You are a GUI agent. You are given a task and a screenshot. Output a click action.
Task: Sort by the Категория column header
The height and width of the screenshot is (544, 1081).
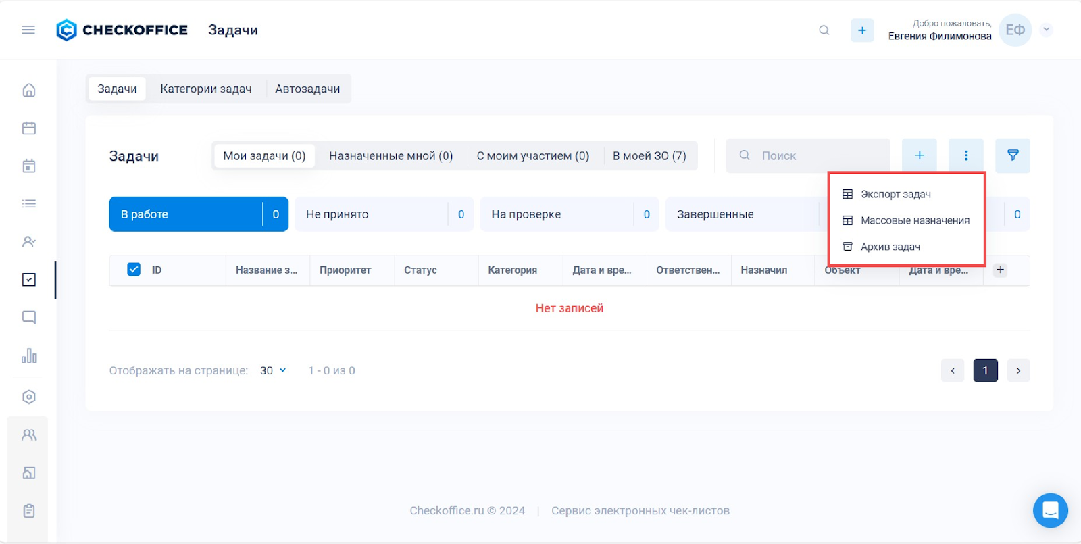pyautogui.click(x=513, y=270)
